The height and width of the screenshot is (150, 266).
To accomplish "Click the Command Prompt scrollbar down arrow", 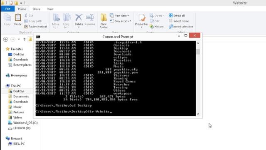I will [198, 114].
